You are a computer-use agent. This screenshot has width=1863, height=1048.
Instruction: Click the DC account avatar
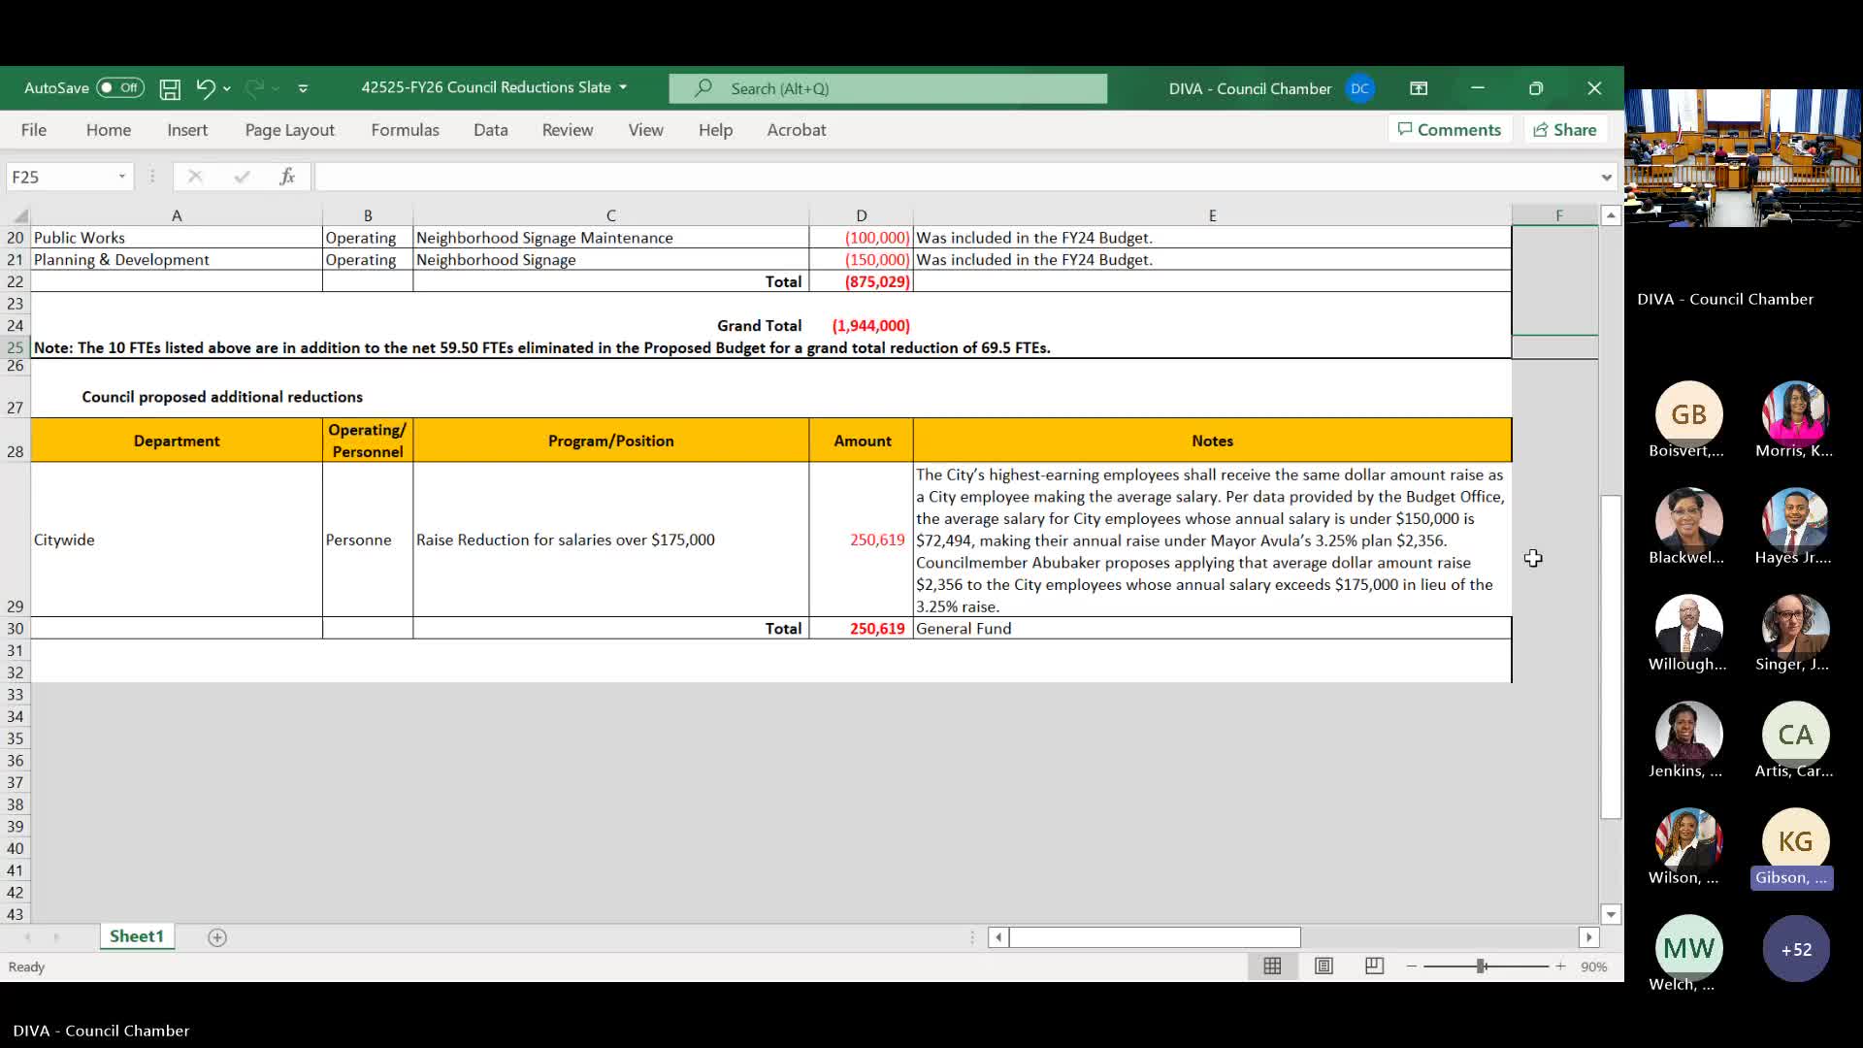(x=1359, y=88)
